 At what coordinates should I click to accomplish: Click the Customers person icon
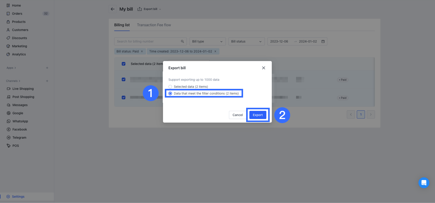pyautogui.click(x=8, y=30)
